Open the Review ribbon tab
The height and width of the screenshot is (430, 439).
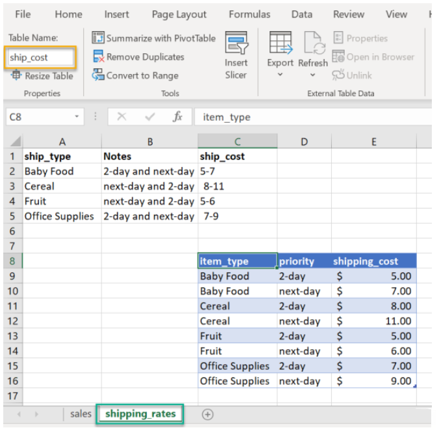349,14
